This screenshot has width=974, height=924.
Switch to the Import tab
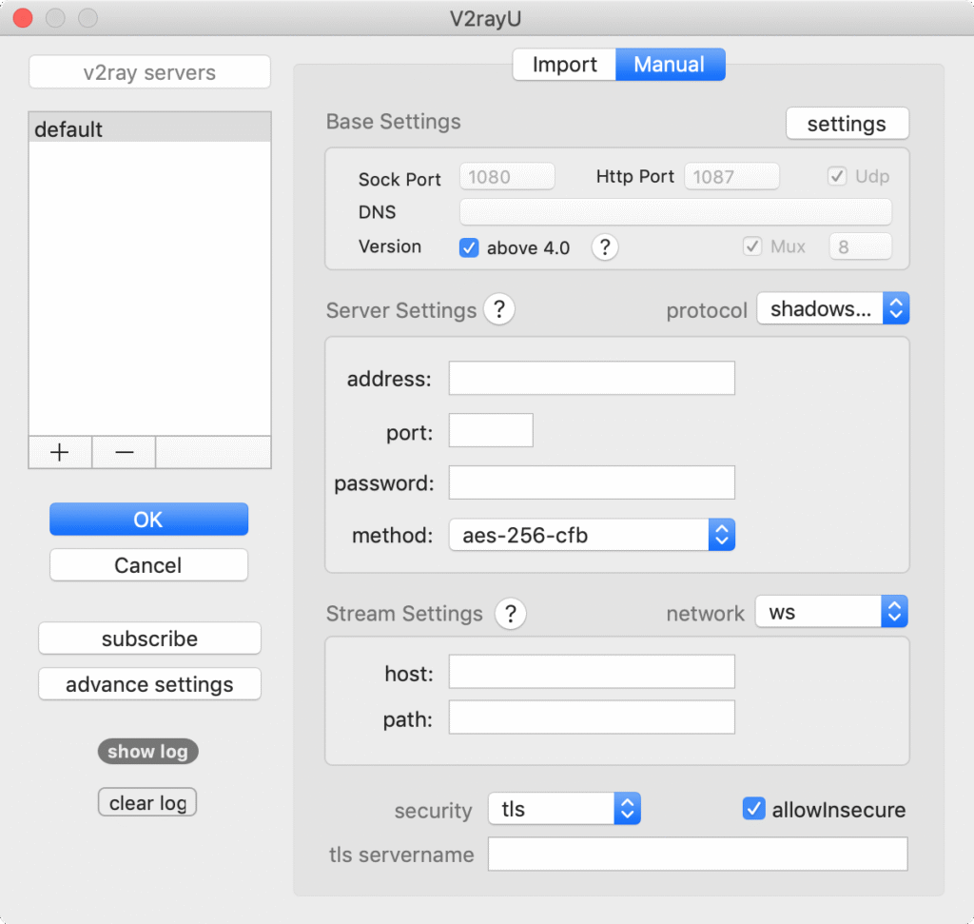click(x=564, y=65)
